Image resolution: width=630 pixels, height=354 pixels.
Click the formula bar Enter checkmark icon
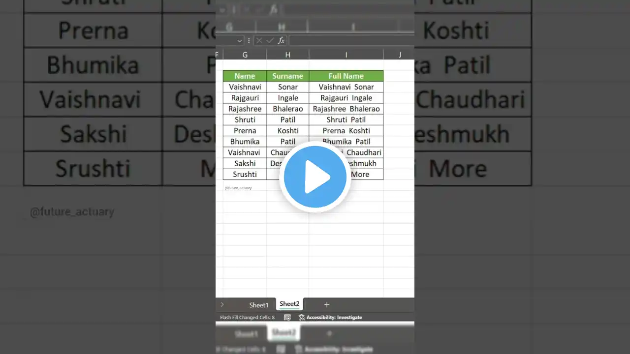click(x=269, y=41)
